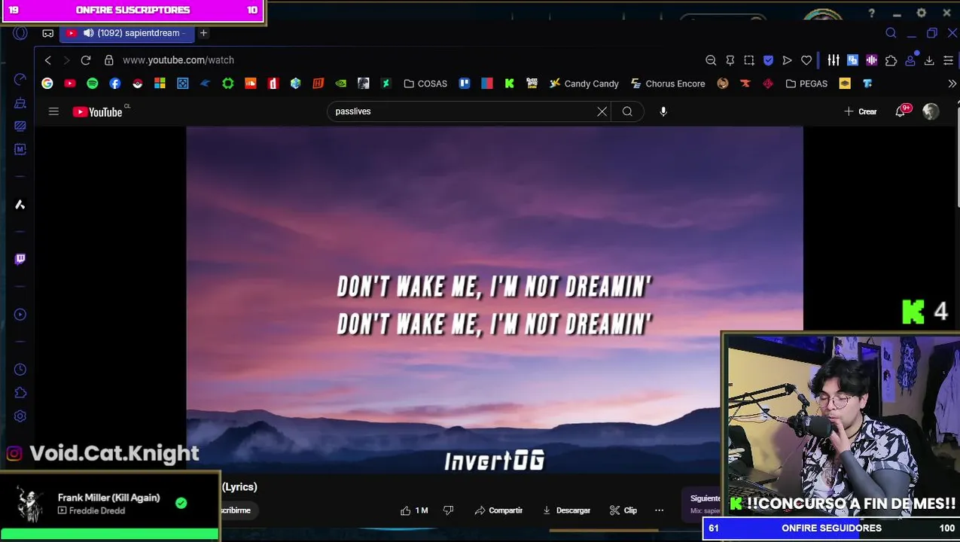Reload the YouTube page
The height and width of the screenshot is (542, 960).
(x=86, y=60)
